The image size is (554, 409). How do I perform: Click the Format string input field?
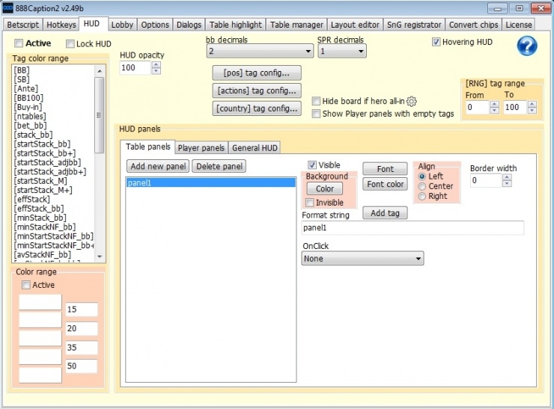pyautogui.click(x=413, y=228)
